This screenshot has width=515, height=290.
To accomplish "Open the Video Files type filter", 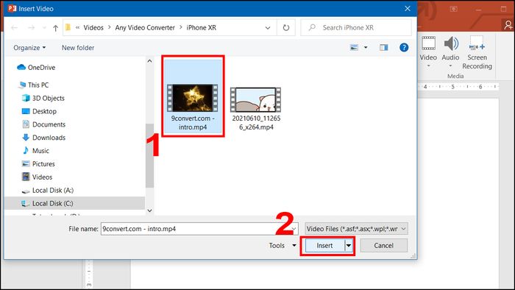I will tap(356, 229).
